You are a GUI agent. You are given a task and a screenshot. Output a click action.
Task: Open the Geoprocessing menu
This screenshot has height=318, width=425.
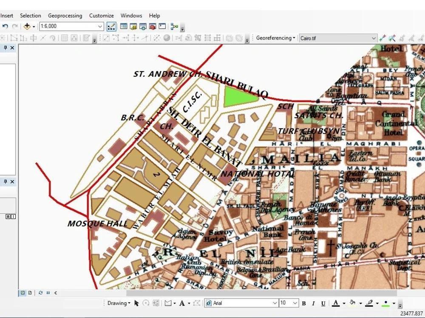coord(65,16)
